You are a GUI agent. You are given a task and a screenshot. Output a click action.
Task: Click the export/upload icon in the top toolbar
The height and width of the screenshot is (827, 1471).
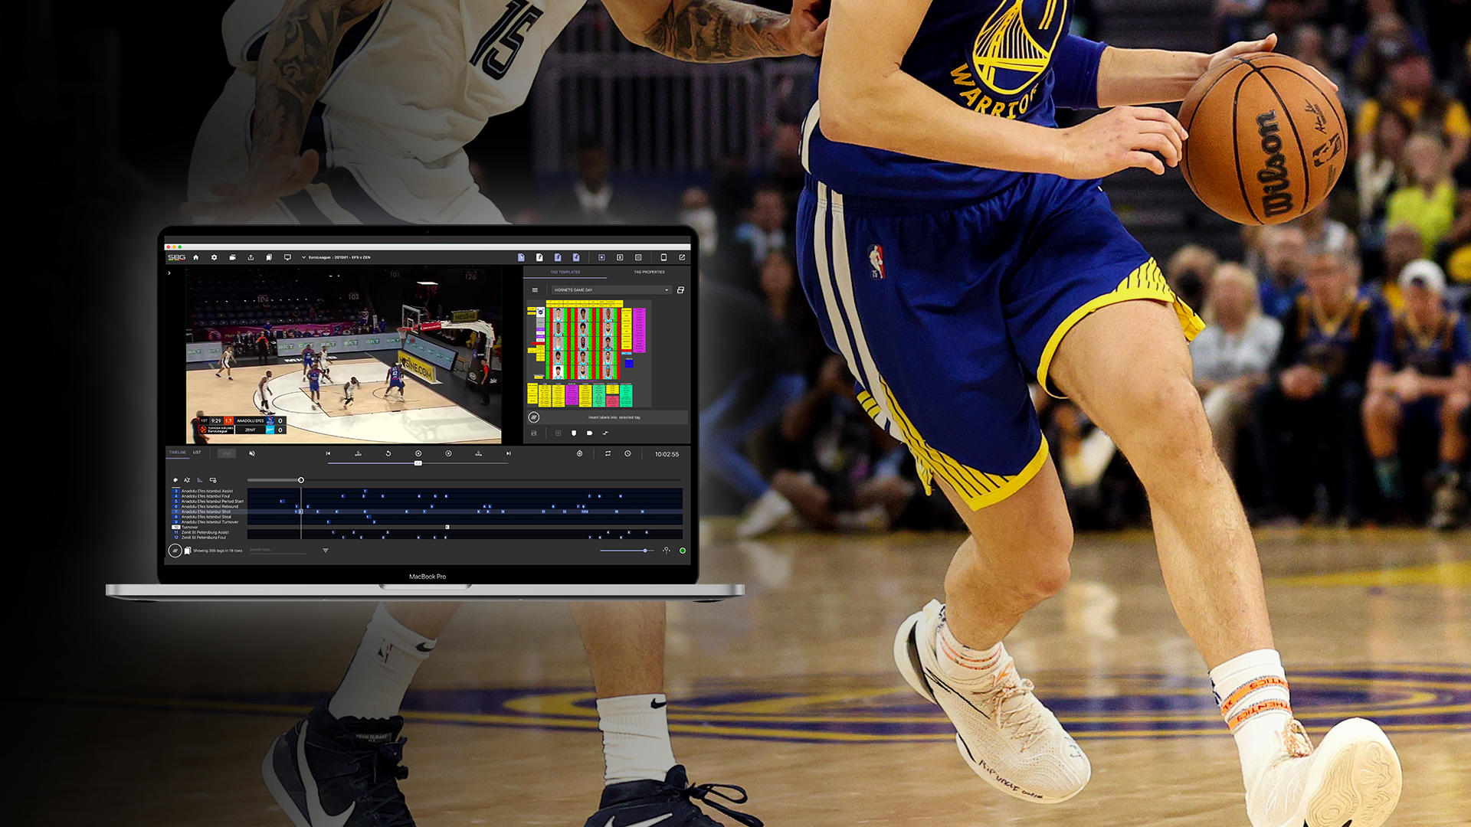point(251,257)
